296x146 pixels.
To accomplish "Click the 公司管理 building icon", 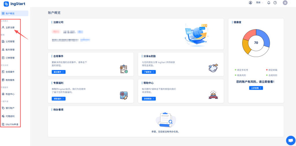I will 3,41.
